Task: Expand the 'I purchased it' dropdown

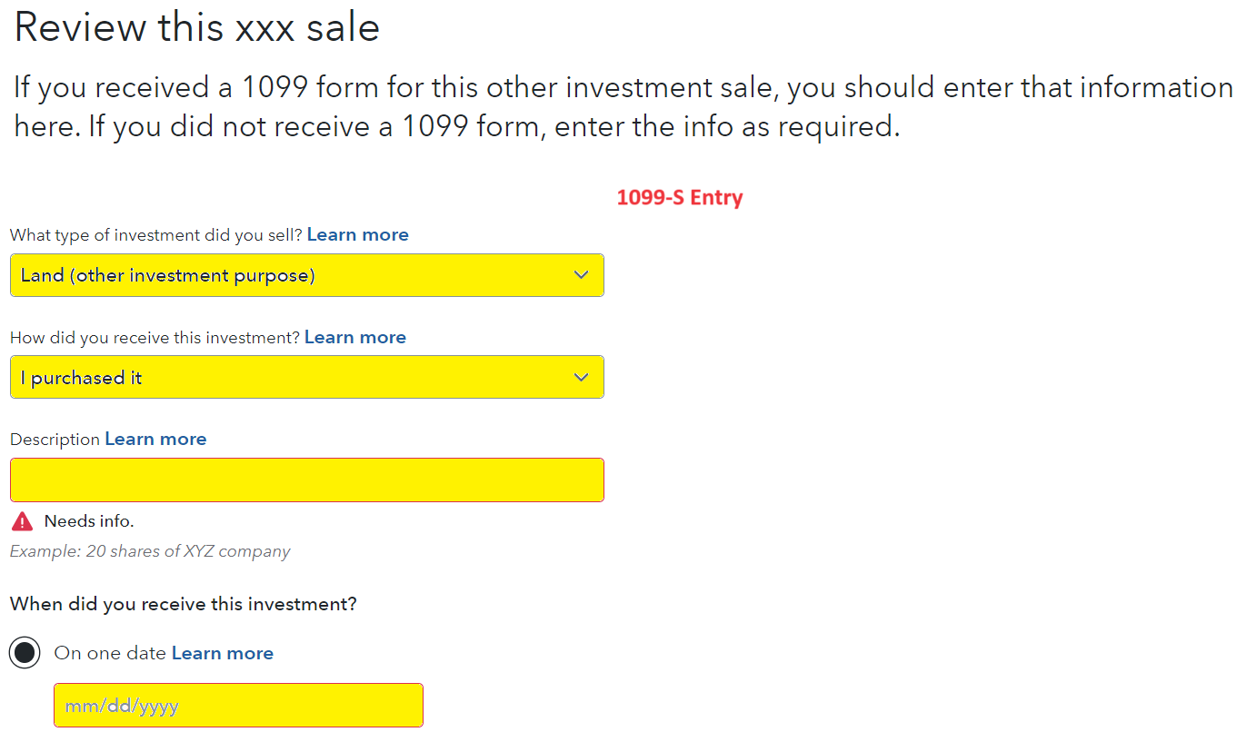Action: [x=307, y=377]
